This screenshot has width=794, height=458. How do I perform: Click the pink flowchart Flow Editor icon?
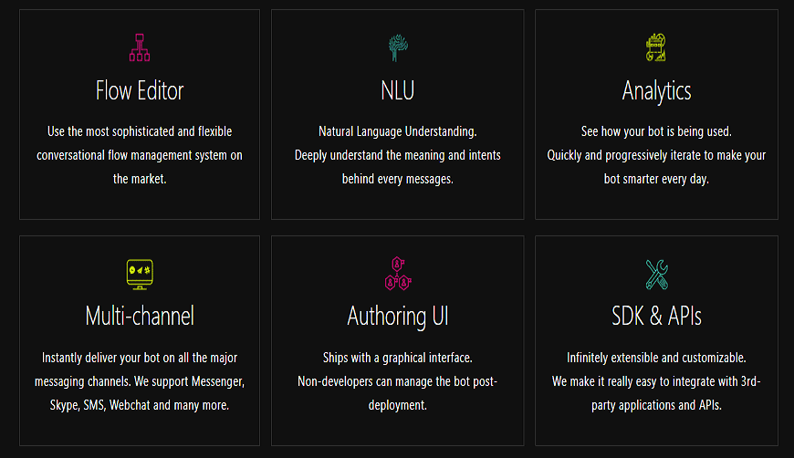(x=140, y=47)
